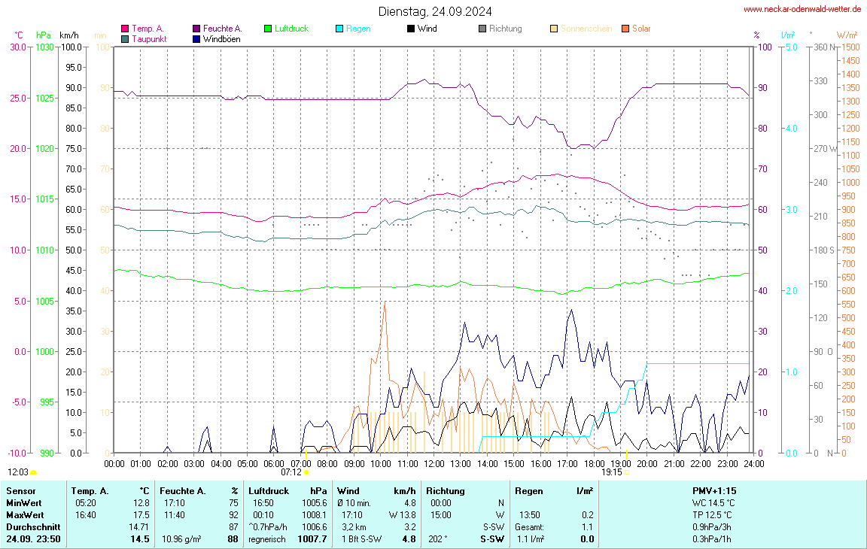
Task: Click the Richtung legend label
Action: tap(505, 29)
